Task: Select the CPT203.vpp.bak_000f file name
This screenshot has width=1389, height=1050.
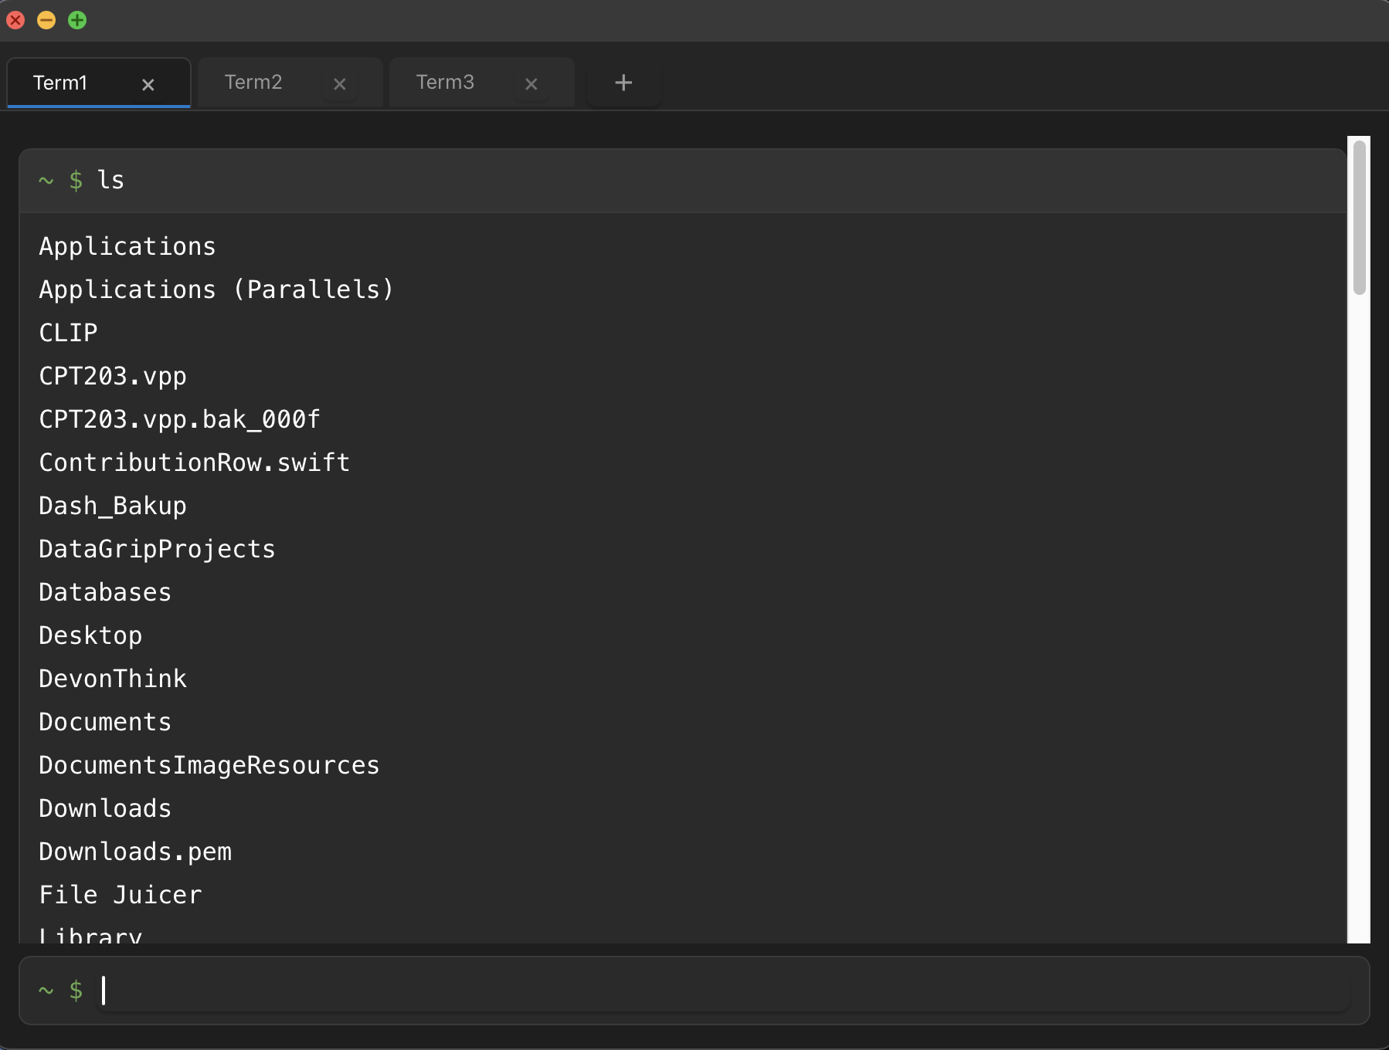Action: (x=179, y=419)
